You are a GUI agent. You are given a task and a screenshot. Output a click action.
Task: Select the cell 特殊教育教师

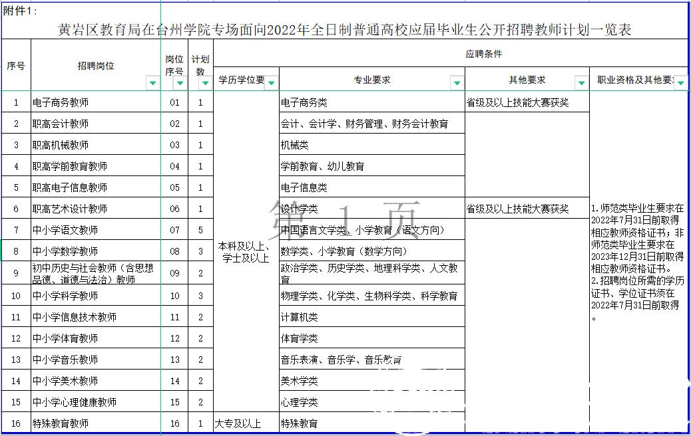click(96, 423)
